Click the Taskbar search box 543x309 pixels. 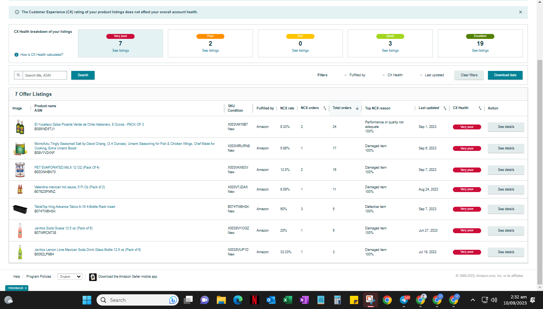138,300
